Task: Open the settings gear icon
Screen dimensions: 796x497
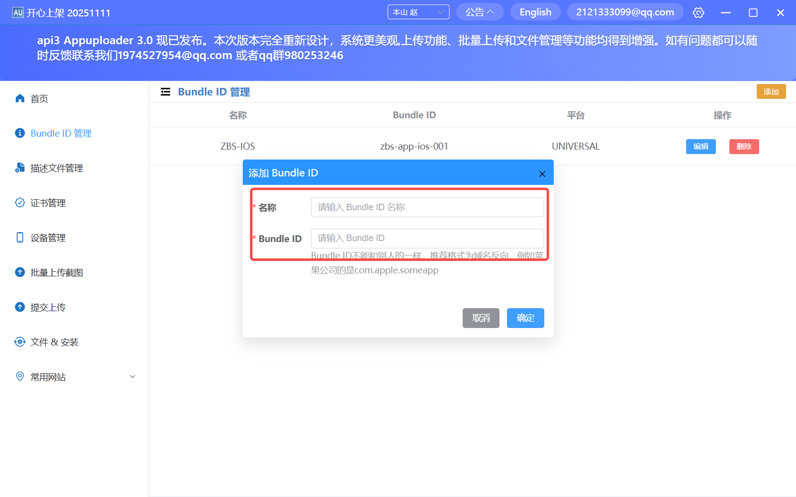Action: click(x=698, y=12)
